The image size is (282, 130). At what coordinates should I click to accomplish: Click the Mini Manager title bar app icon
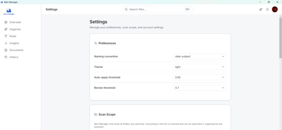[x=2, y=2]
